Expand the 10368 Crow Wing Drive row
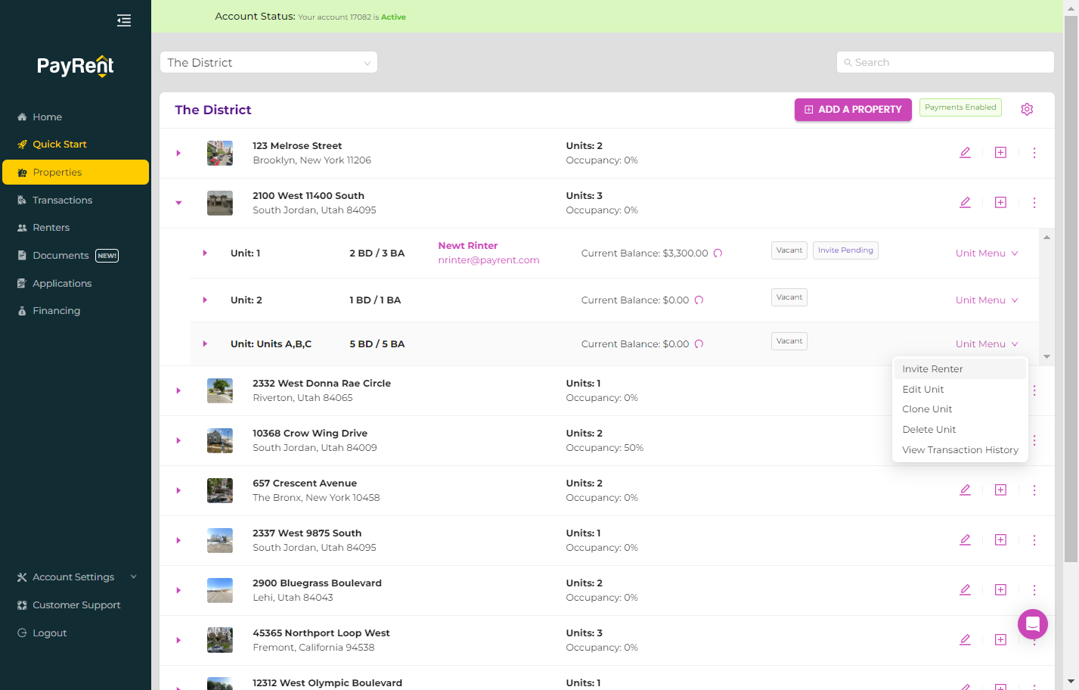This screenshot has height=690, width=1079. [x=178, y=440]
